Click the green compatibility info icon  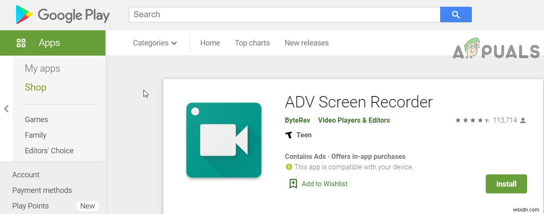coord(289,167)
